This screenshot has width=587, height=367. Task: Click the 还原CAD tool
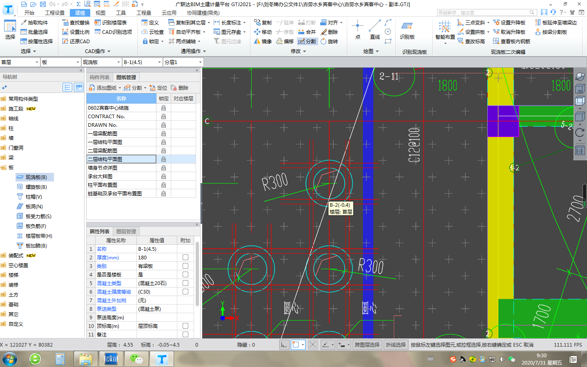(x=76, y=41)
